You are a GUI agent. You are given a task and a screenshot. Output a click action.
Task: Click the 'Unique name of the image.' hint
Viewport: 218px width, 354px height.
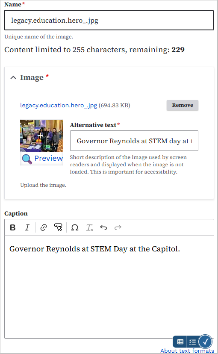click(38, 37)
